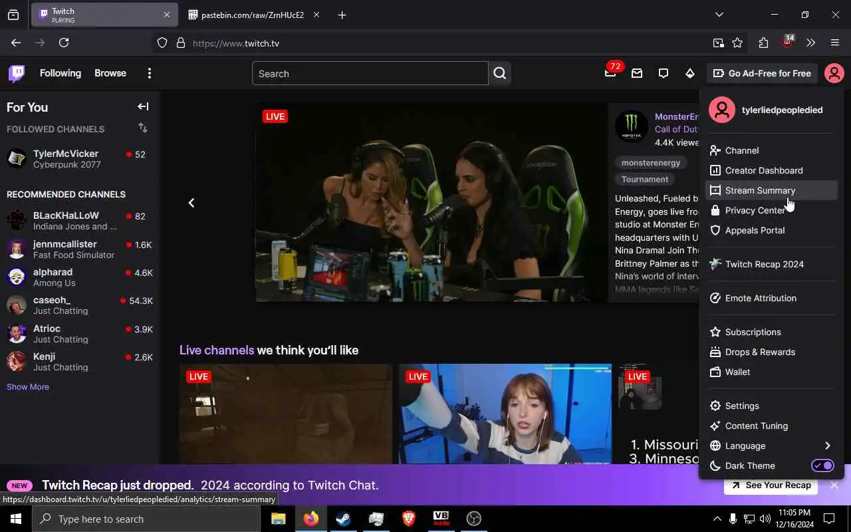Open a new browser tab
This screenshot has width=851, height=532.
(x=342, y=15)
